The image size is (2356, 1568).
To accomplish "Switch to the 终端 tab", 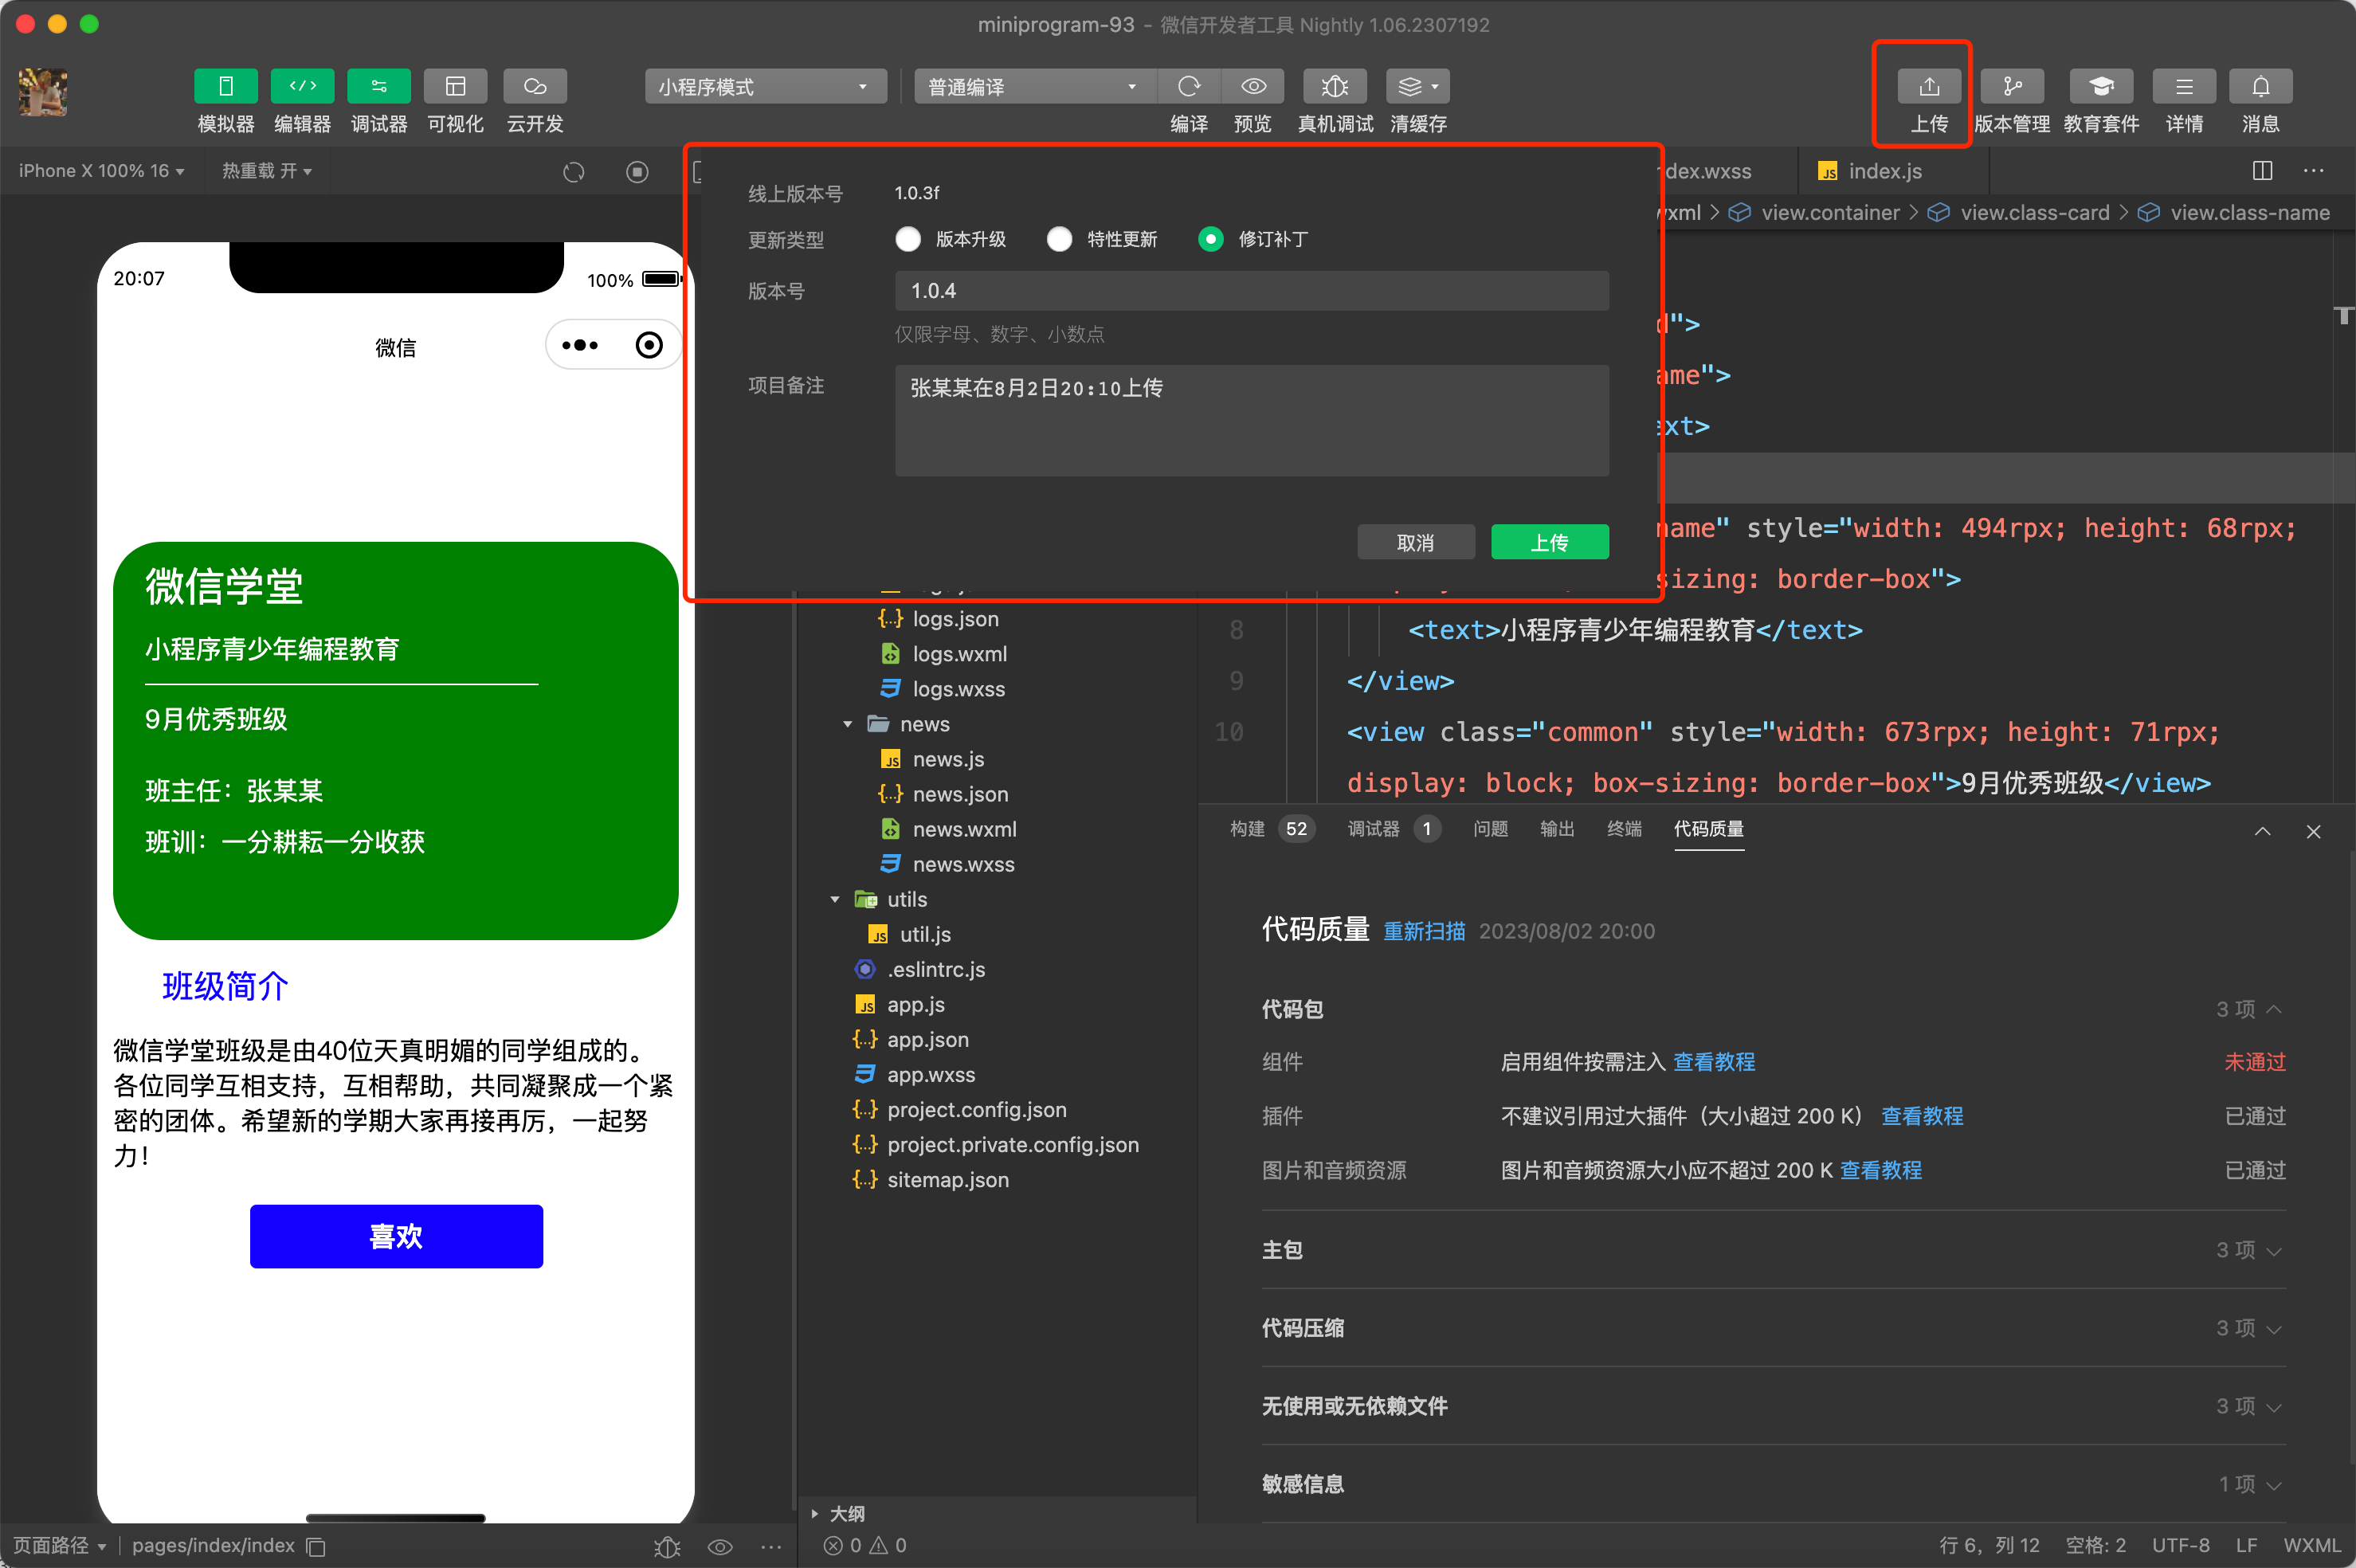I will coord(1624,829).
